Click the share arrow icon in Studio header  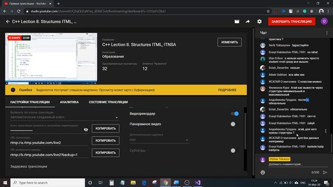pyautogui.click(x=248, y=21)
